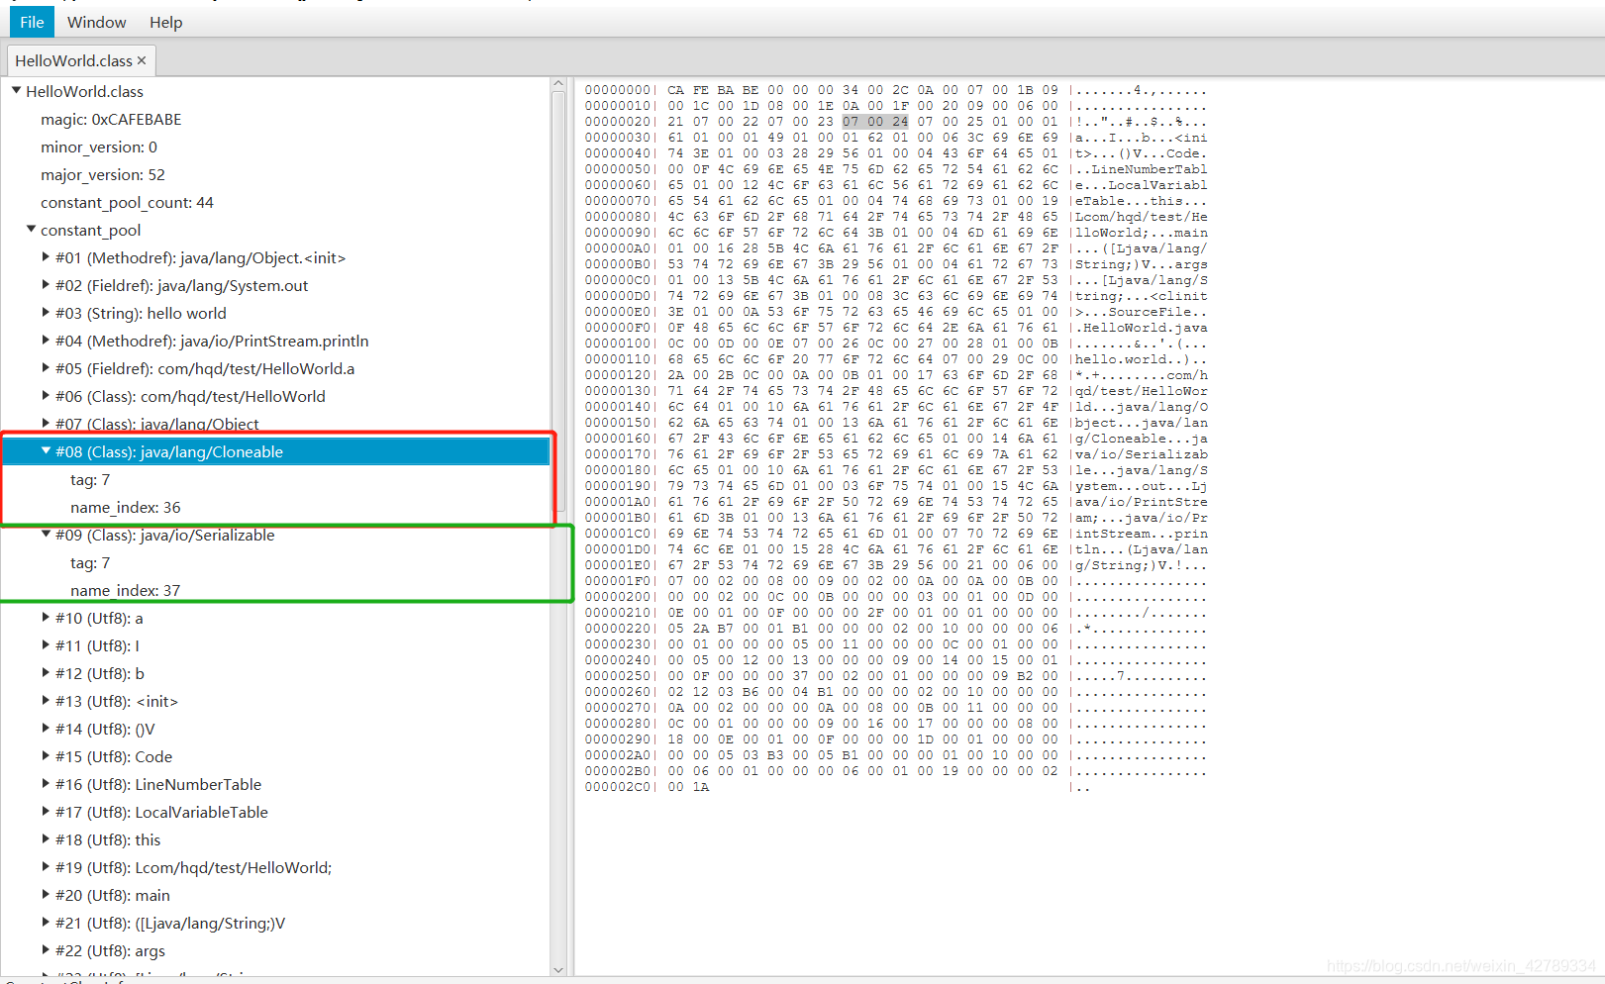
Task: Select #20 (Utf8): main row
Action: click(x=275, y=895)
